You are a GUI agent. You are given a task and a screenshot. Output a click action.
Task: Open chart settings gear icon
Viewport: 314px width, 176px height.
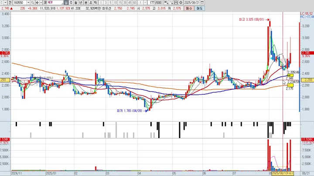[181, 3]
